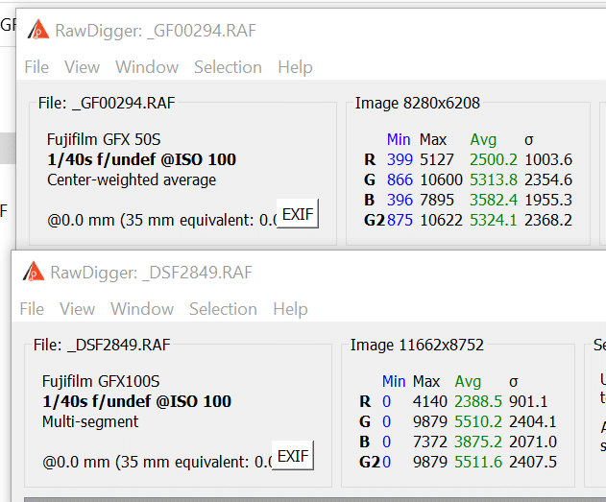The height and width of the screenshot is (502, 606).
Task: Click G2 average value 5511.6
Action: (x=478, y=462)
